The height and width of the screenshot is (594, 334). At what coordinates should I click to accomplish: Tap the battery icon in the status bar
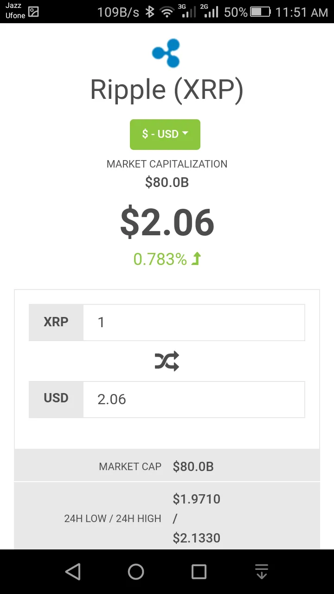[x=261, y=12]
